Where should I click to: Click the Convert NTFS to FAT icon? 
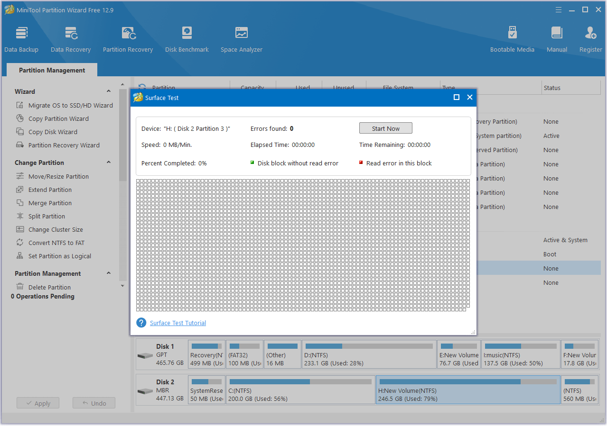click(20, 243)
